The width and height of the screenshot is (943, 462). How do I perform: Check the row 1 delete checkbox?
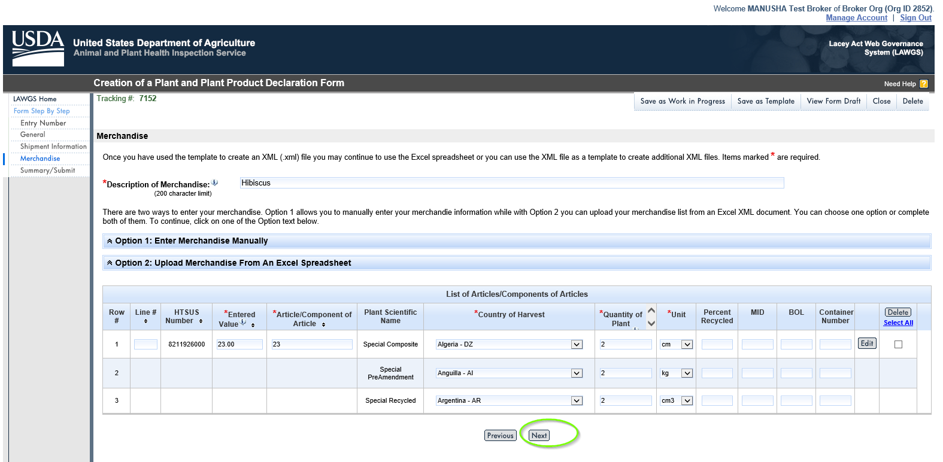point(897,344)
